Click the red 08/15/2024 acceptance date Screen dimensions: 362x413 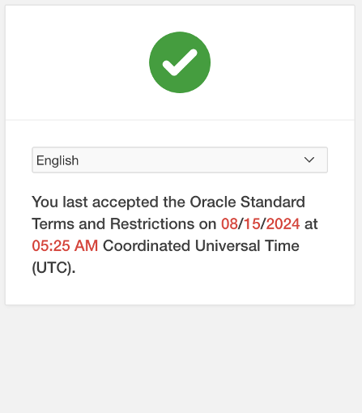tap(261, 224)
